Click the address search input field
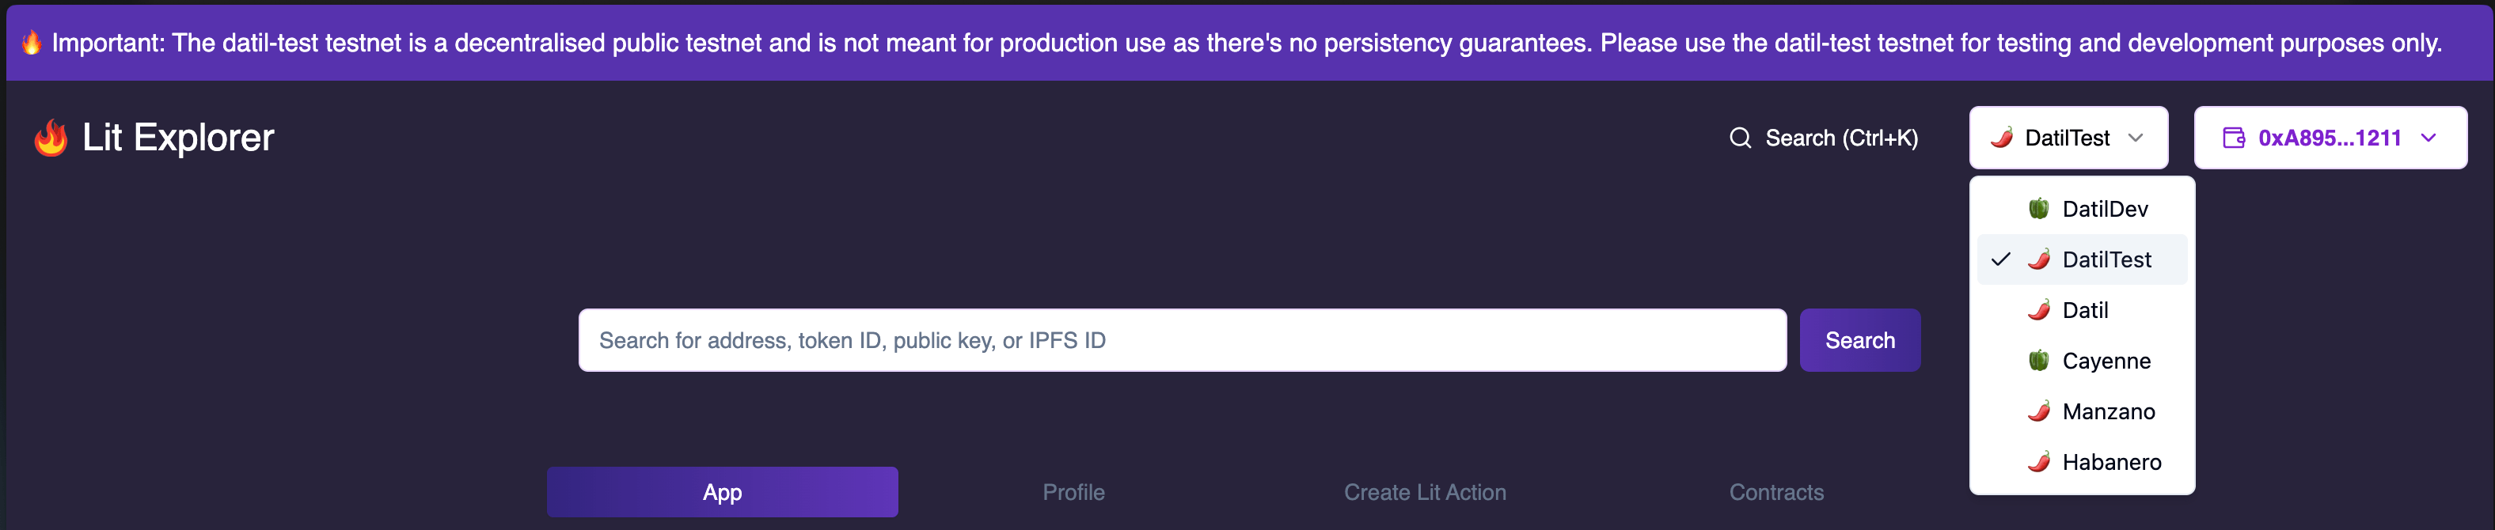Screen dimensions: 2495x530 click(x=1182, y=340)
